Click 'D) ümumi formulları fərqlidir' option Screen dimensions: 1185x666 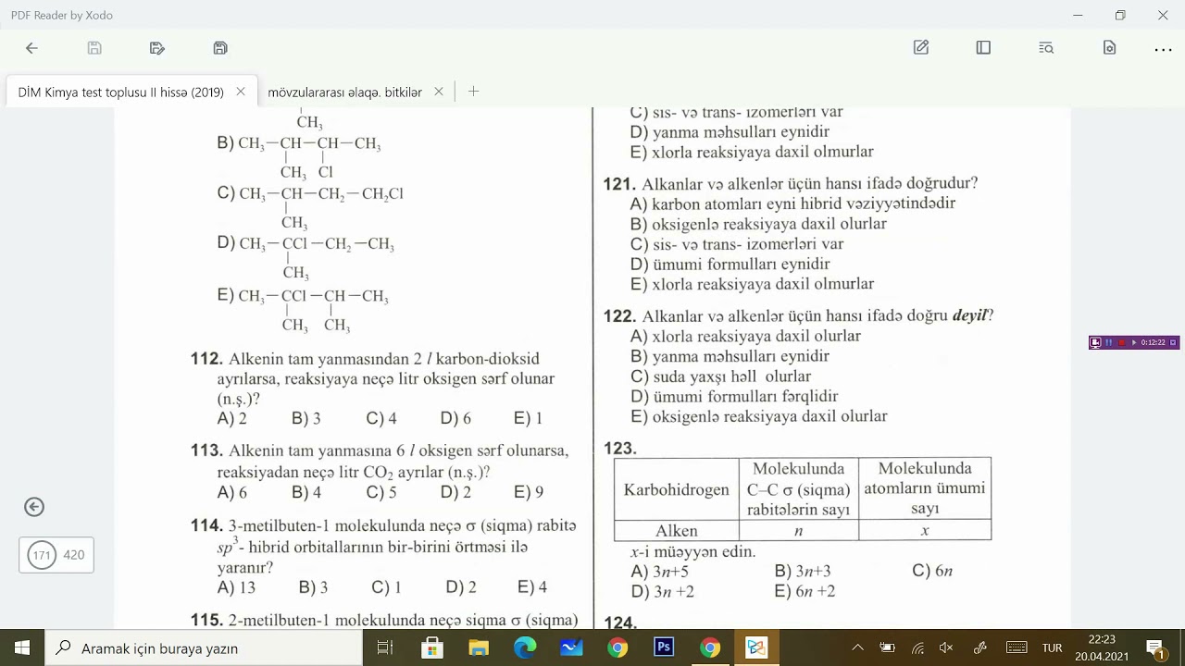pyautogui.click(x=734, y=396)
